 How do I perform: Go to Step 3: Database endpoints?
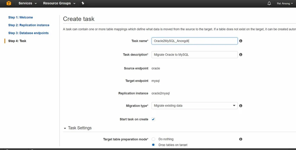(28, 33)
